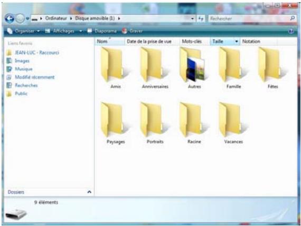Open the Organiser dropdown menu

pos(23,31)
